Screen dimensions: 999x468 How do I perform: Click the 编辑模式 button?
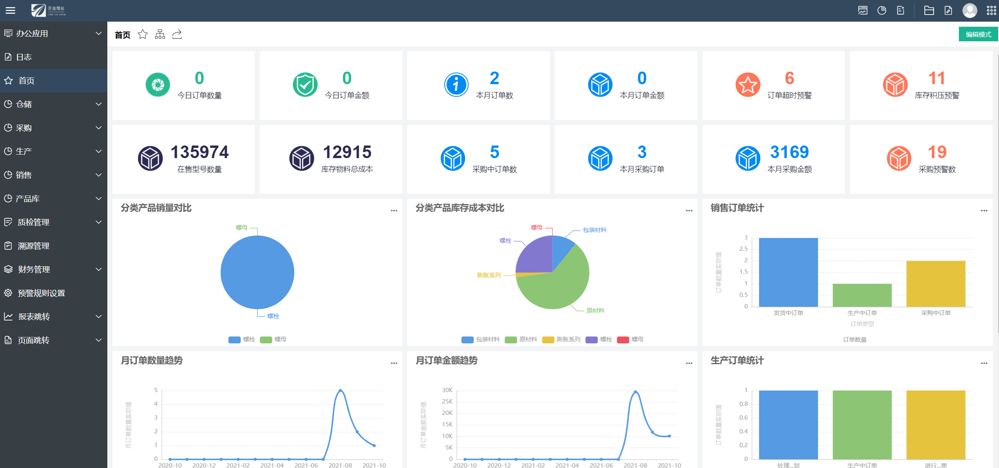click(978, 35)
